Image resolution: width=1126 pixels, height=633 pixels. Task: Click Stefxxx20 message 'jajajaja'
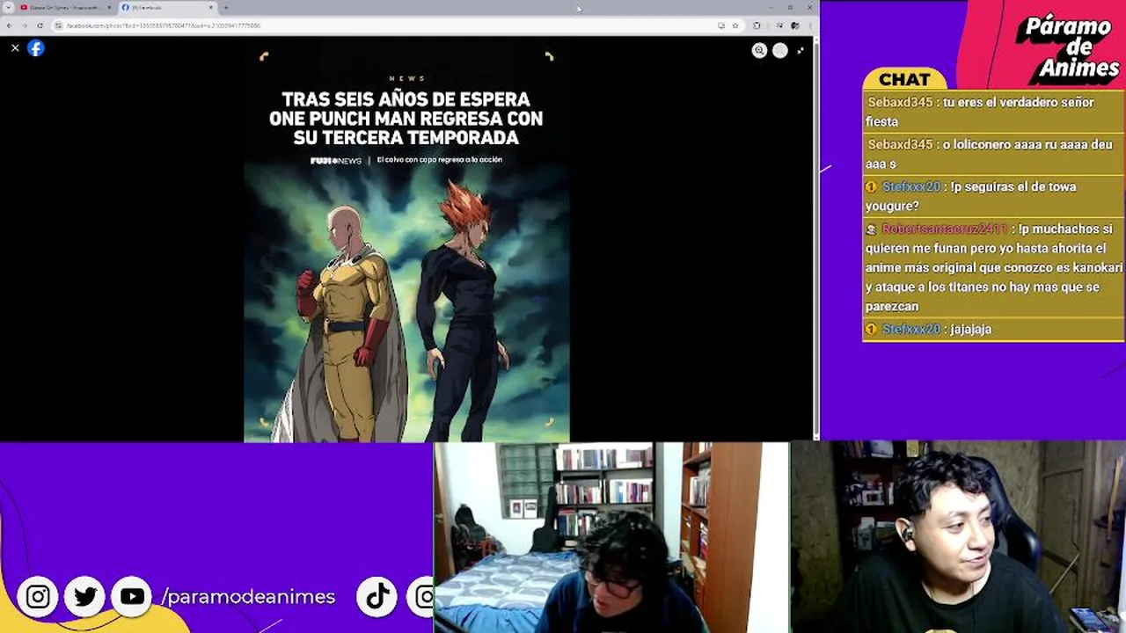[992, 329]
